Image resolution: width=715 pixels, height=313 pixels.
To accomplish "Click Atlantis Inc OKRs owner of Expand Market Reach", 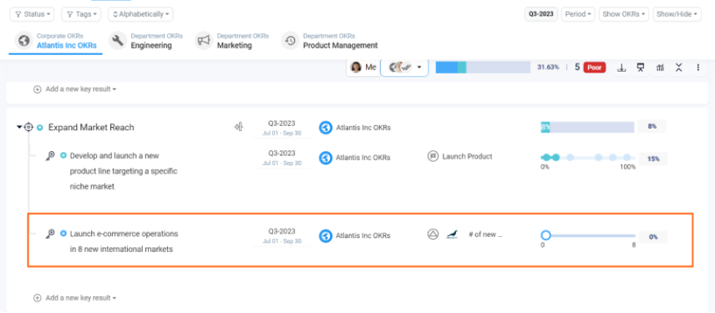I will (363, 128).
